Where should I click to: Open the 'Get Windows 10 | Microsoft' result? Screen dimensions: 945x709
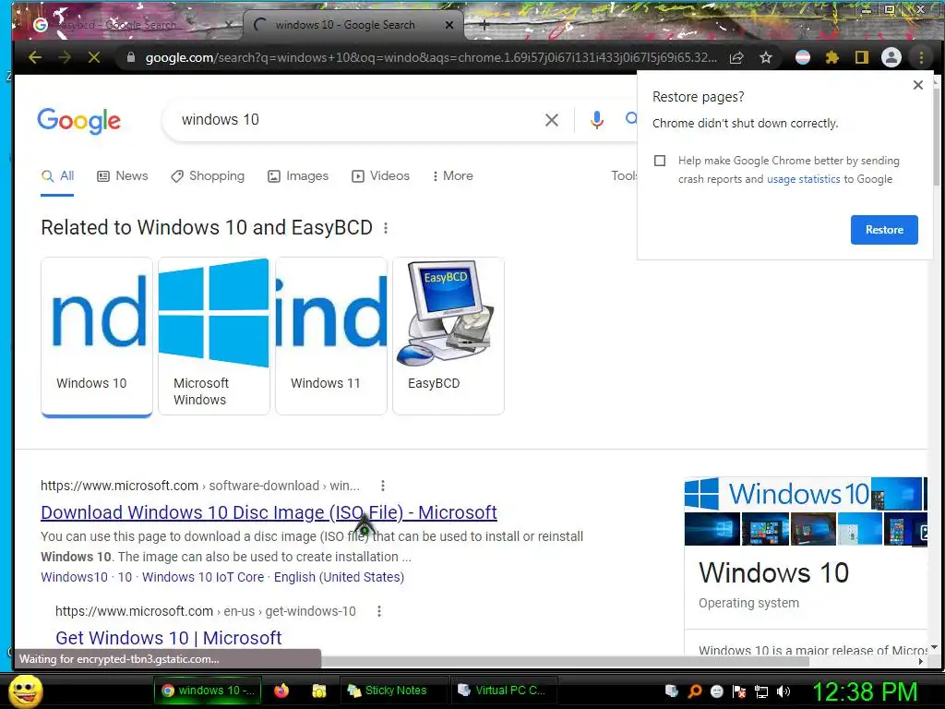[x=168, y=638]
